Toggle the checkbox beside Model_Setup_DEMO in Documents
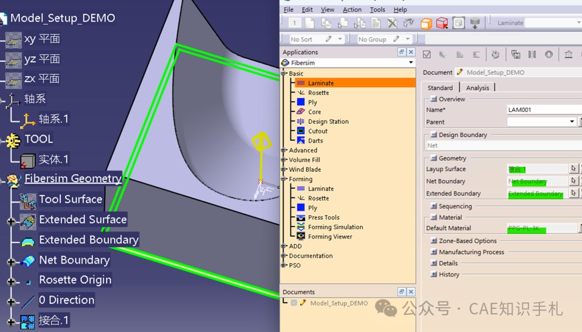The image size is (582, 332). pos(294,303)
